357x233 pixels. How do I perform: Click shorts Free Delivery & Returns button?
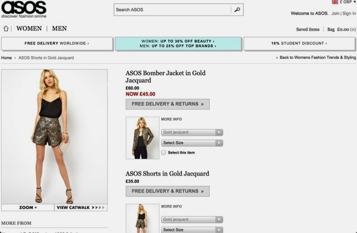(x=167, y=191)
